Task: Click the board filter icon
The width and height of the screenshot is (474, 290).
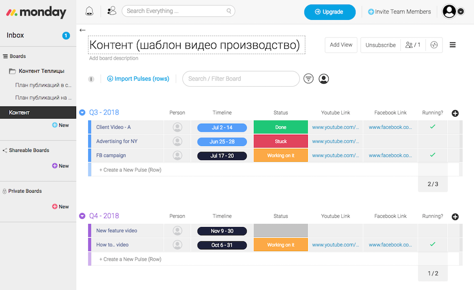Action: tap(308, 79)
